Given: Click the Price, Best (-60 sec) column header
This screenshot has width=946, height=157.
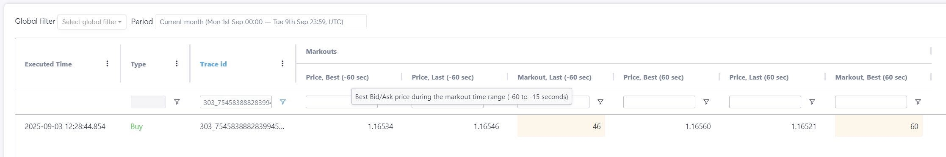Looking at the screenshot, I should pos(337,77).
